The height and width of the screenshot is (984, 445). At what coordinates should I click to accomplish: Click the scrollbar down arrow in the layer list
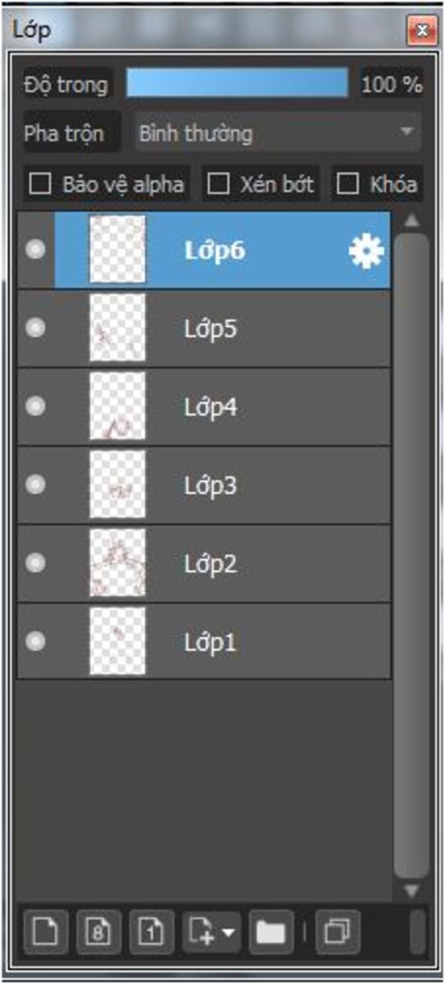411,891
